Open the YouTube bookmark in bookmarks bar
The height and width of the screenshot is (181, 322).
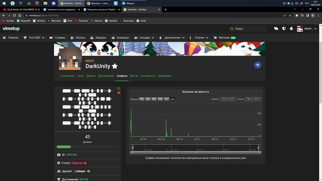[8, 21]
